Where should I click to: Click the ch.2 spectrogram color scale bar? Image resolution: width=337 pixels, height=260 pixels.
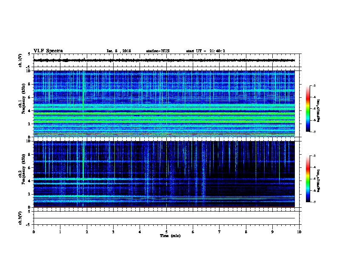tap(308, 179)
